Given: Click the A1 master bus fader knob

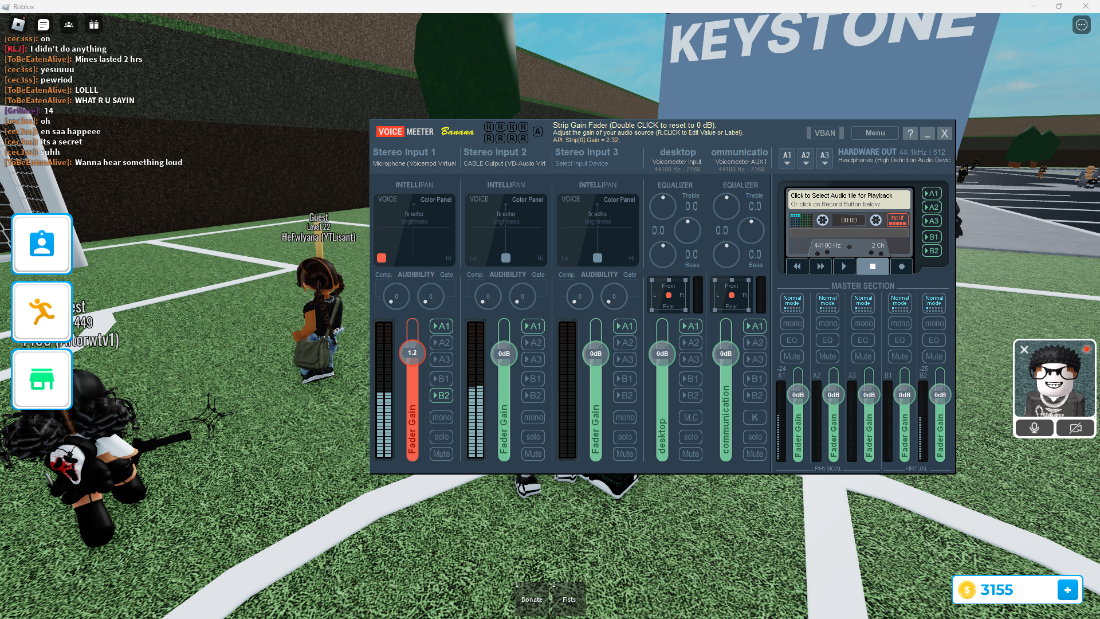Looking at the screenshot, I should (x=797, y=395).
